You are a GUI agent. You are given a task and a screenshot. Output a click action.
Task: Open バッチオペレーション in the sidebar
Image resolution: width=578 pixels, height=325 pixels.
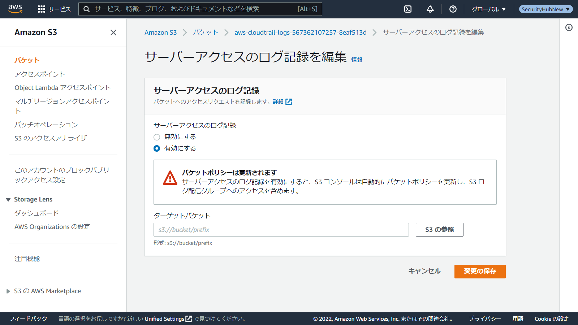[x=46, y=125]
